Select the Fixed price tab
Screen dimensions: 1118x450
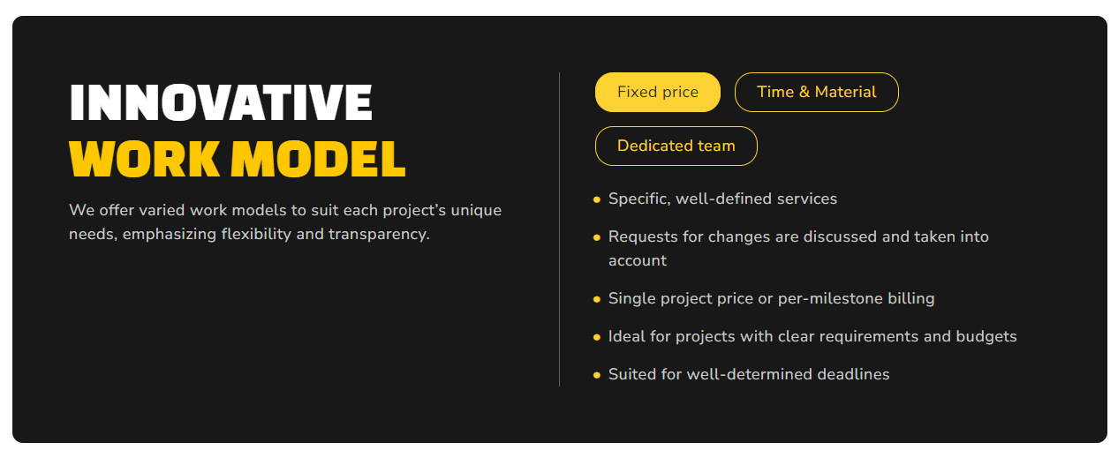(657, 92)
